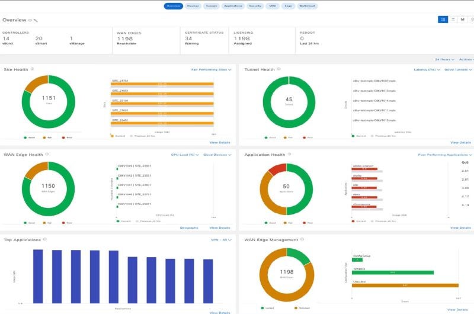Click the orange Unlocked bar in WAN Edge Management
Viewport: 474px width, 314px height.
pyautogui.click(x=405, y=286)
